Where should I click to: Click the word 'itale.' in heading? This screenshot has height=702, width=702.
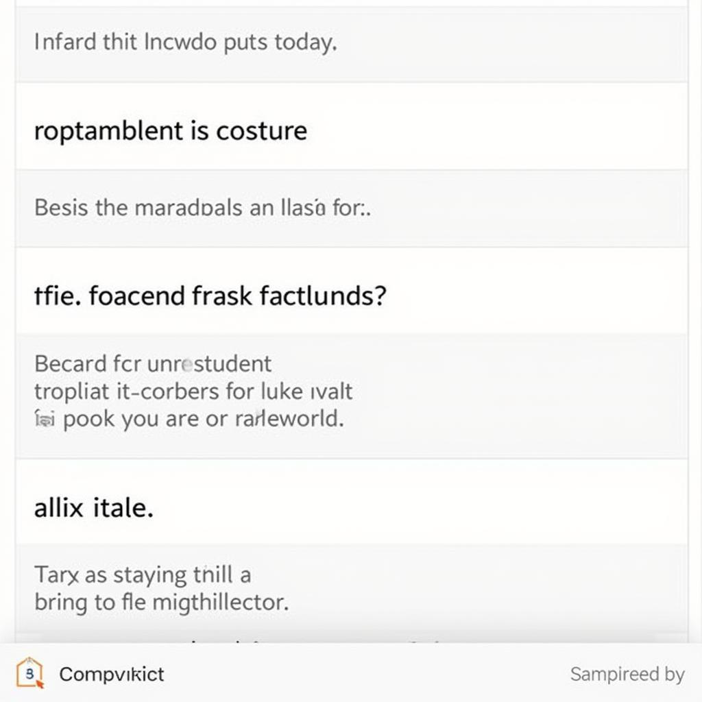[x=123, y=507]
